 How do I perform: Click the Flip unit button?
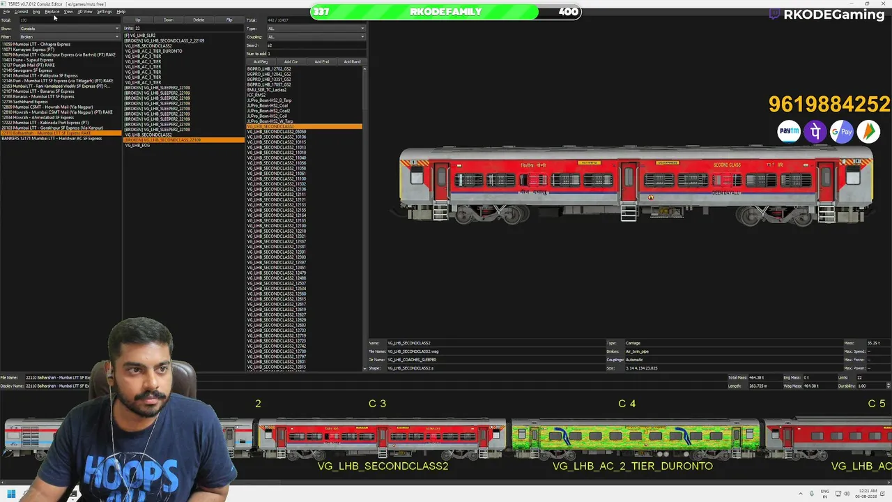(x=229, y=20)
